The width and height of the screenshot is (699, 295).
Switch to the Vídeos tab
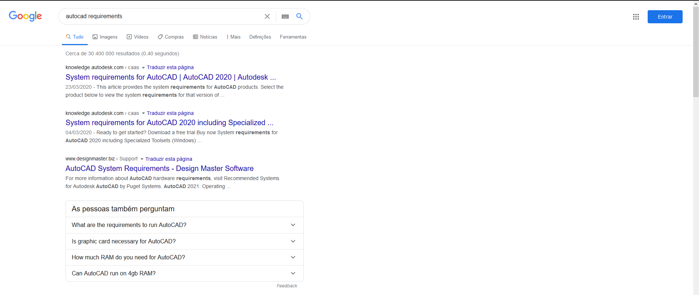[137, 37]
